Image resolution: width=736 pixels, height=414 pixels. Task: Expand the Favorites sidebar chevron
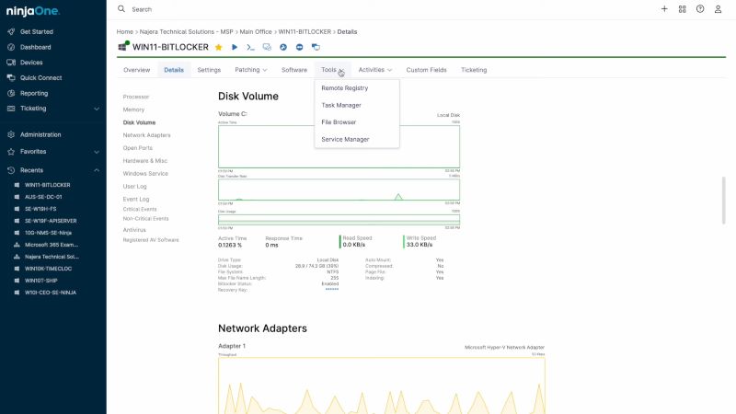[97, 152]
